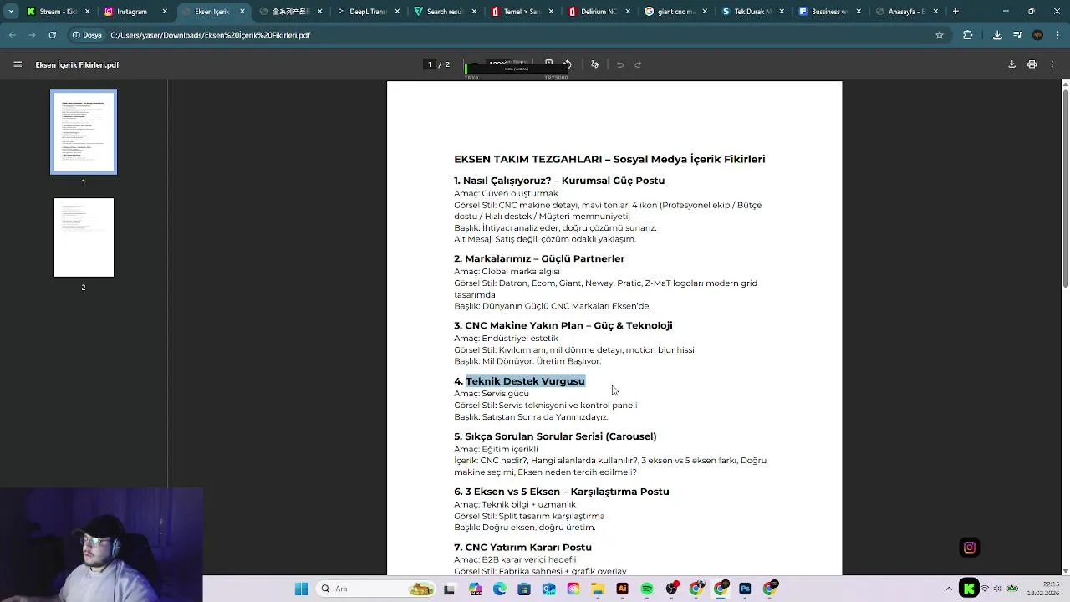This screenshot has height=602, width=1070.
Task: Click the PDF download icon
Action: pos(1011,64)
